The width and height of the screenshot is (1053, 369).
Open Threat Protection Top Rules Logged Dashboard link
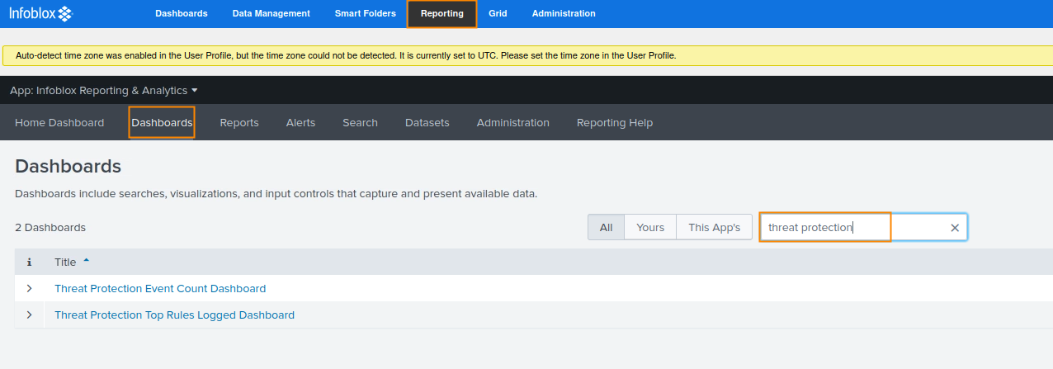[x=174, y=315]
